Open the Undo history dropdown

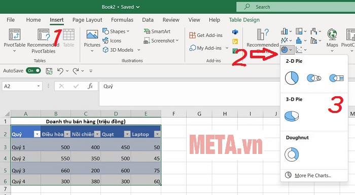[67, 71]
